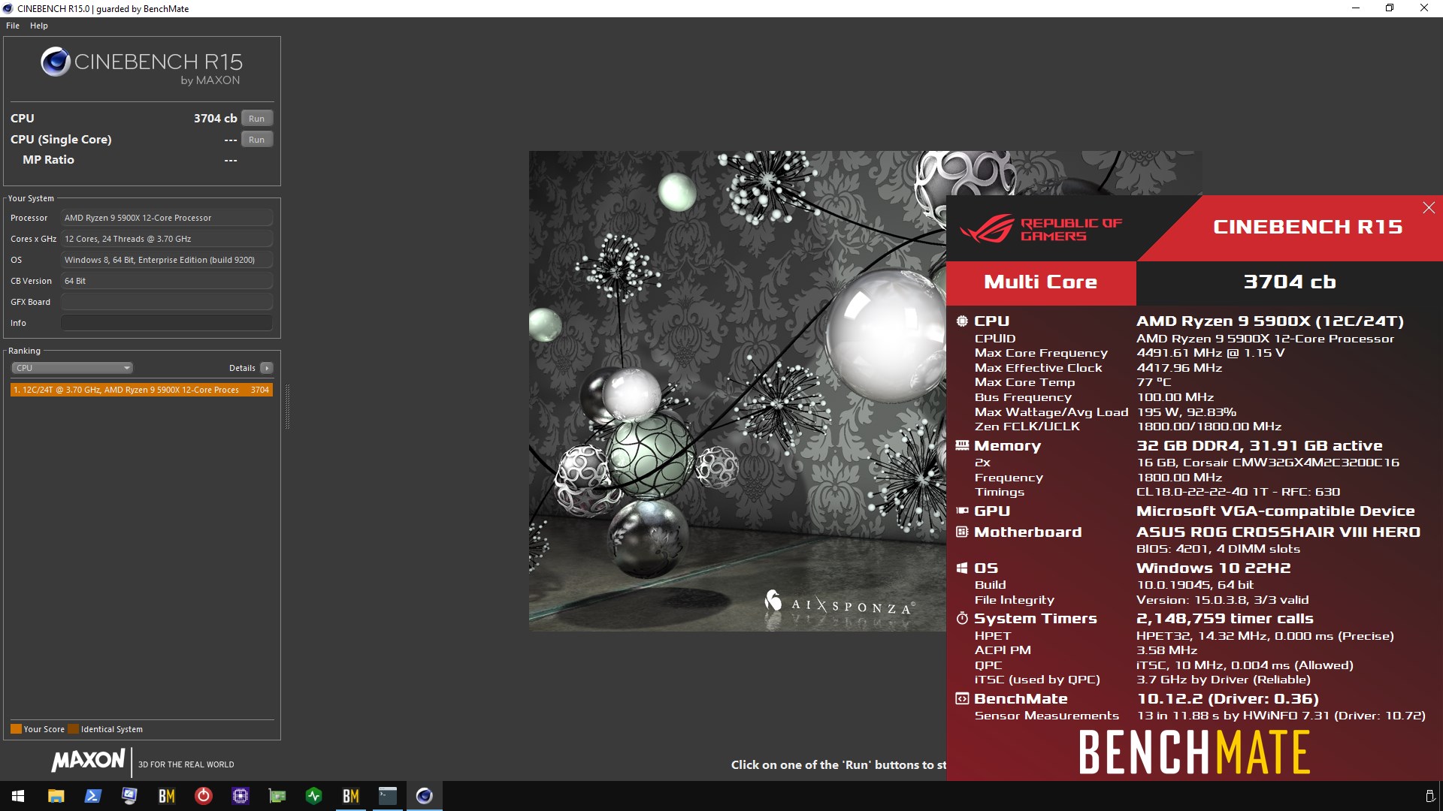Click the File Integrity version value
This screenshot has height=811, width=1443.
(1223, 600)
